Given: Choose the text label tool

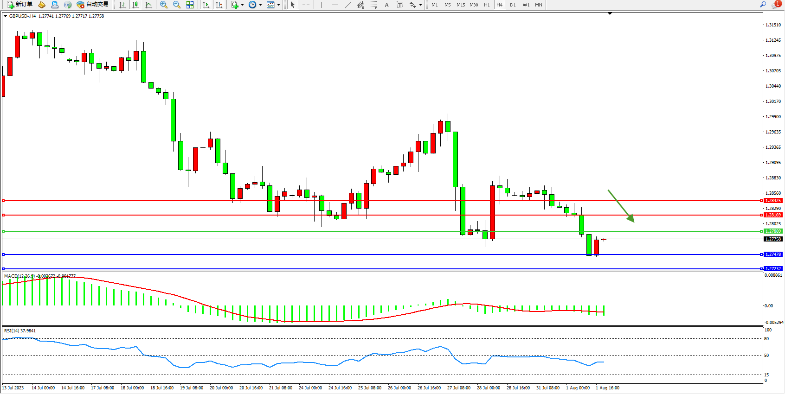Looking at the screenshot, I should coord(400,5).
